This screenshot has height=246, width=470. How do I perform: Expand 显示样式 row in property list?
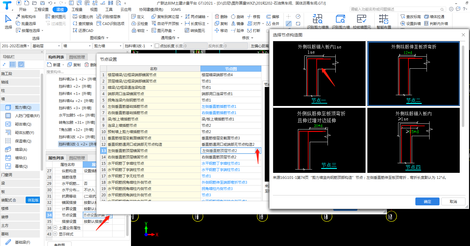[x=55, y=234]
